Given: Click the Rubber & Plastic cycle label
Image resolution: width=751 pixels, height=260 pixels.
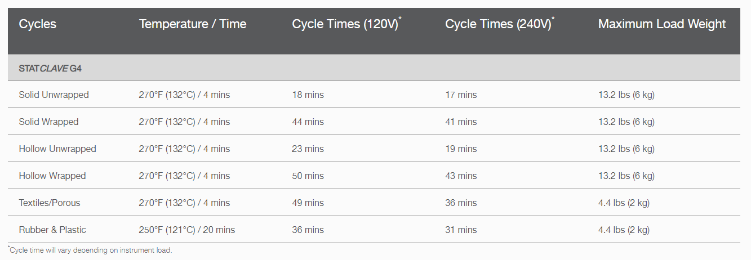Looking at the screenshot, I should pyautogui.click(x=52, y=230).
